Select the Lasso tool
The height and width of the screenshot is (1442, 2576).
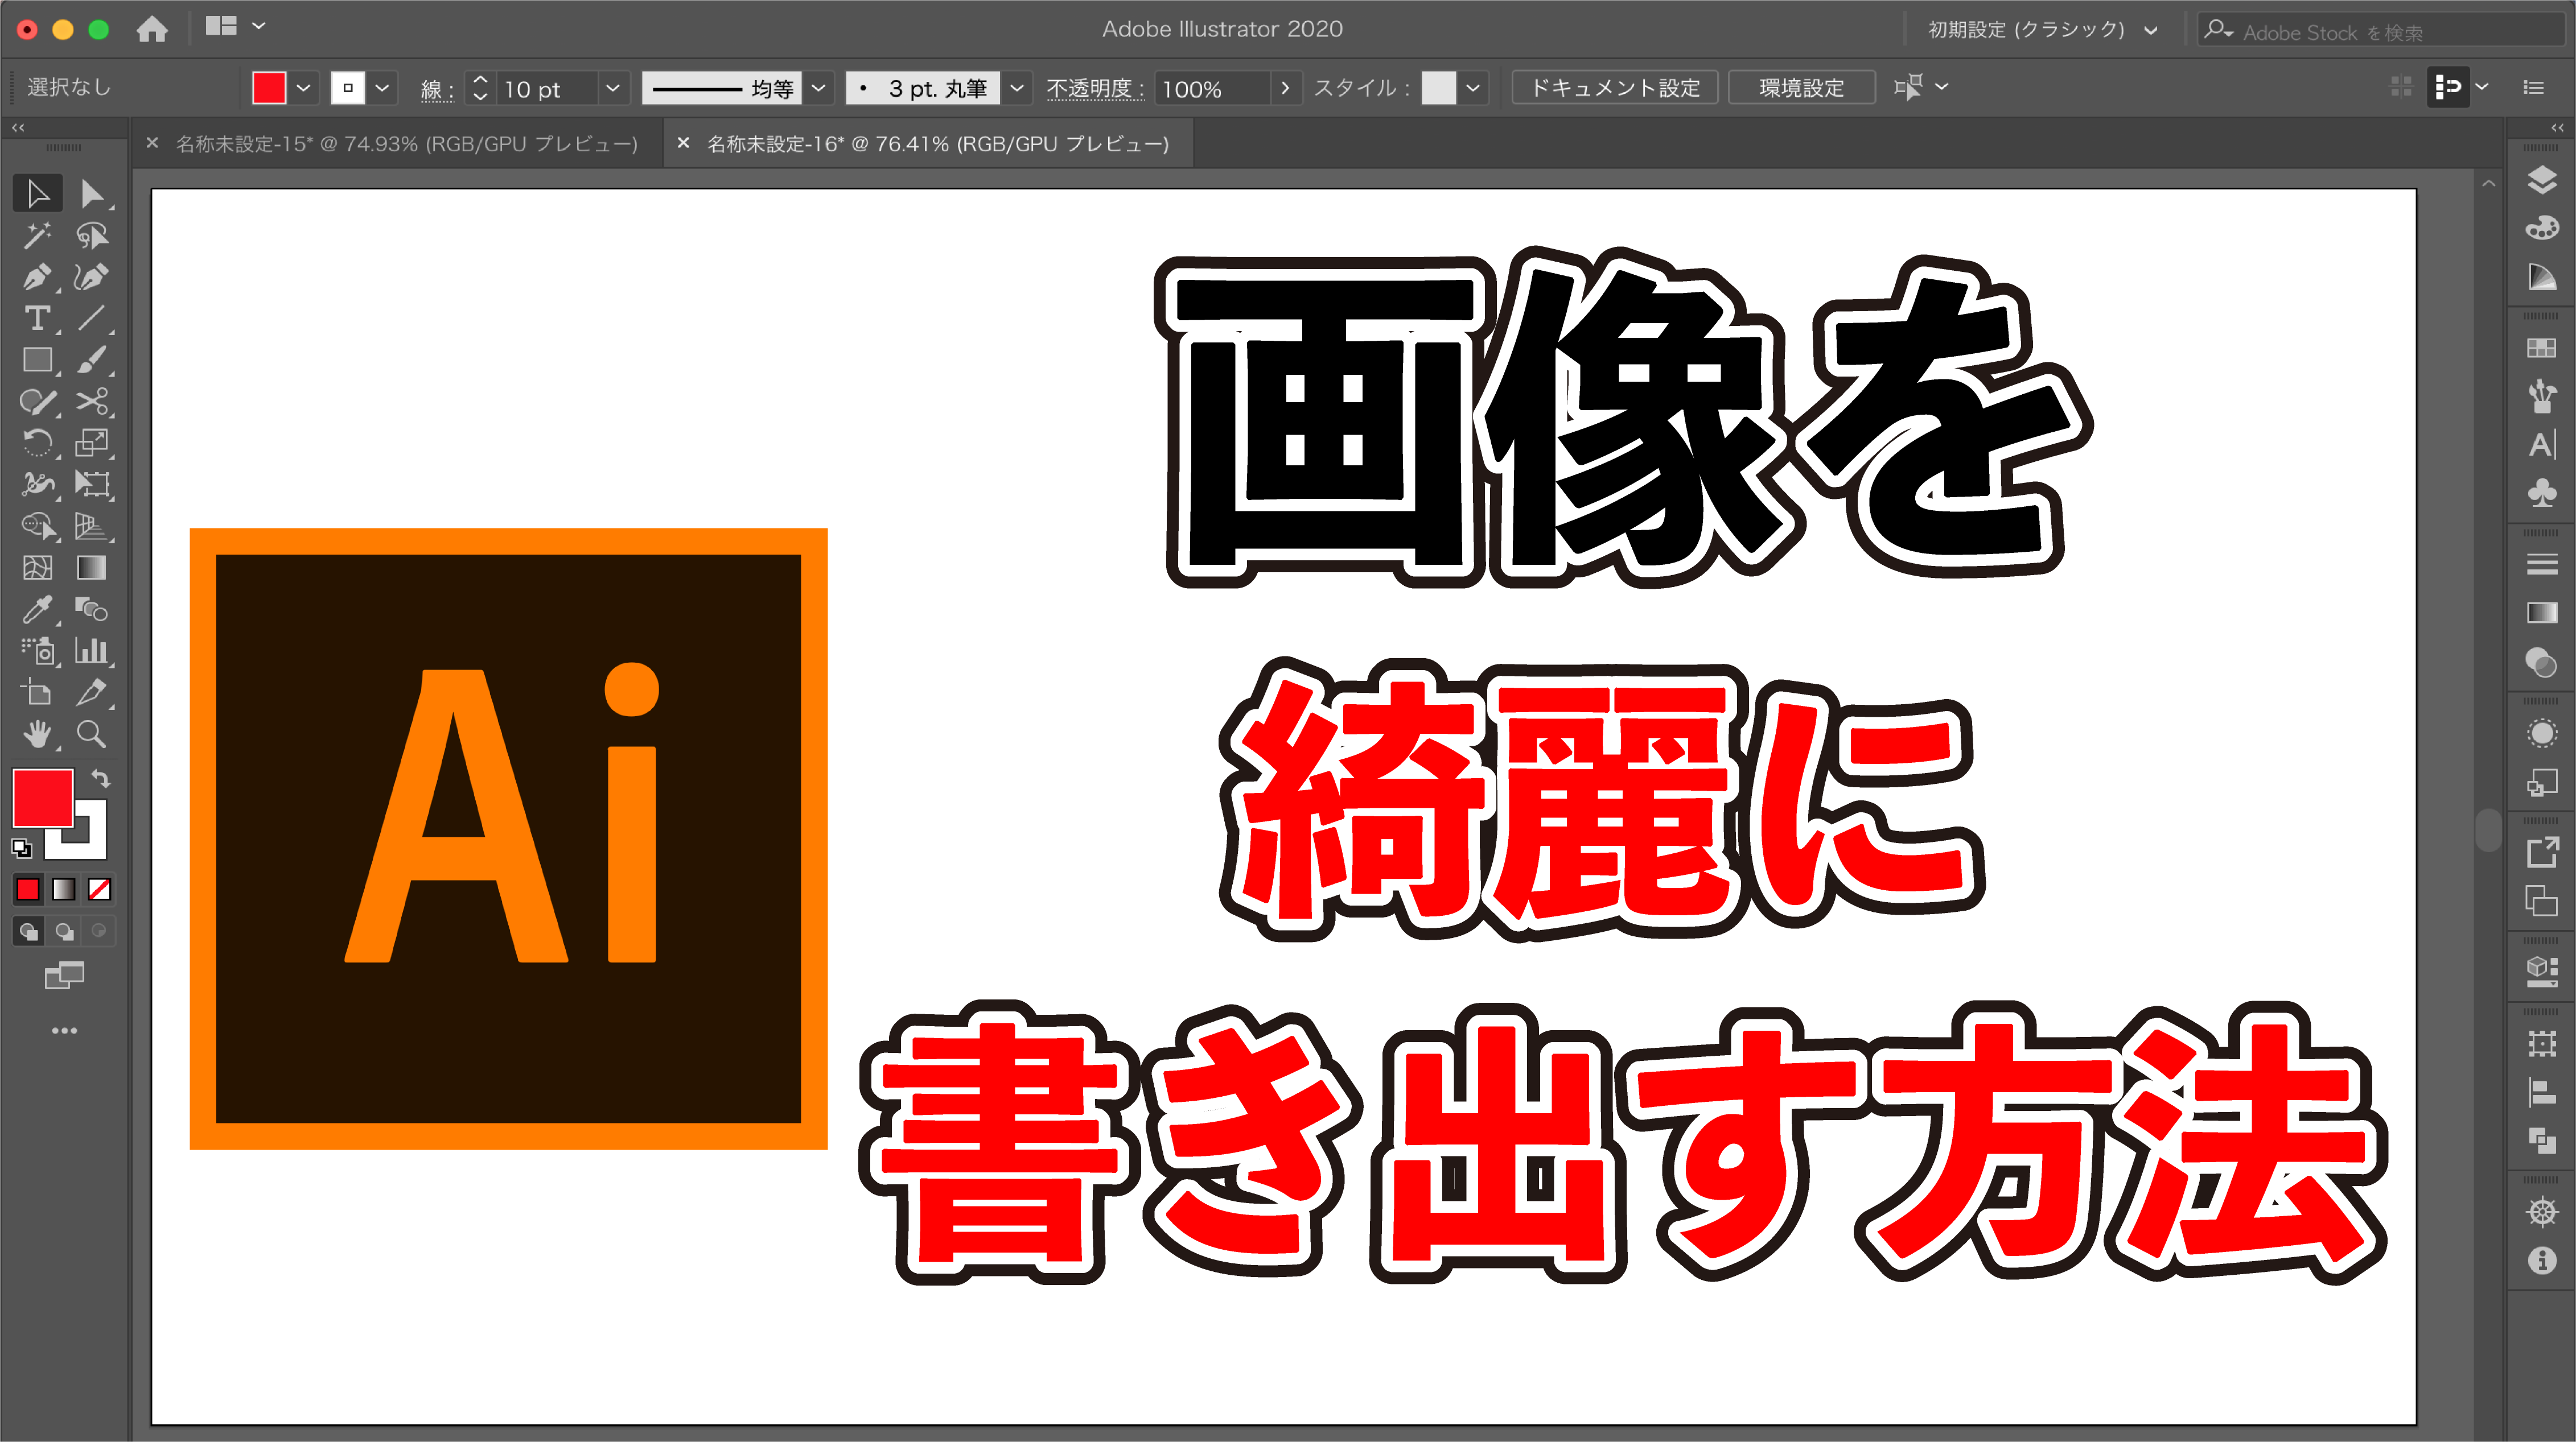[92, 236]
